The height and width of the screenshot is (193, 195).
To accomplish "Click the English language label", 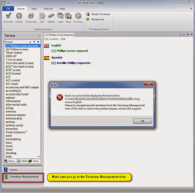I will click(56, 45).
